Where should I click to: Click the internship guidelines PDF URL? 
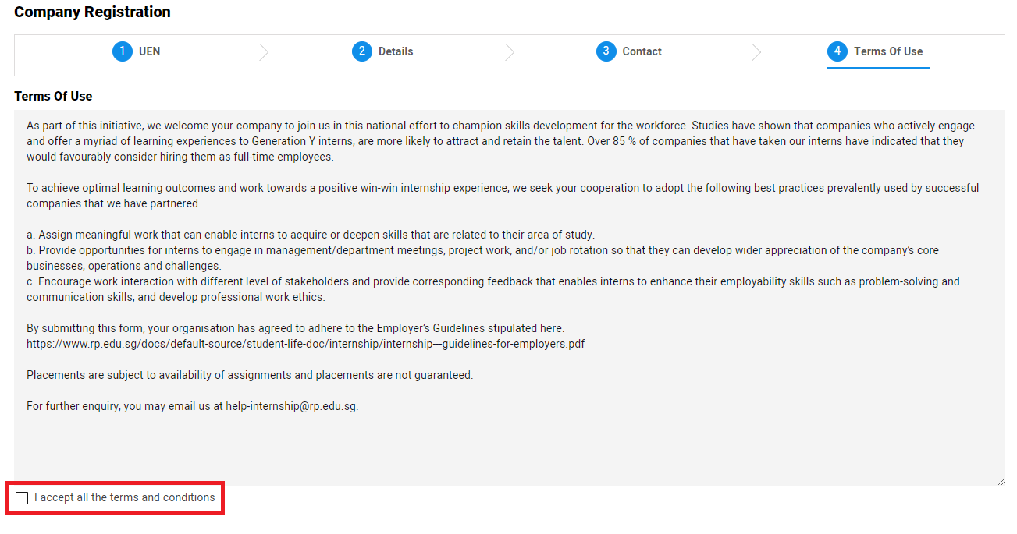click(306, 344)
